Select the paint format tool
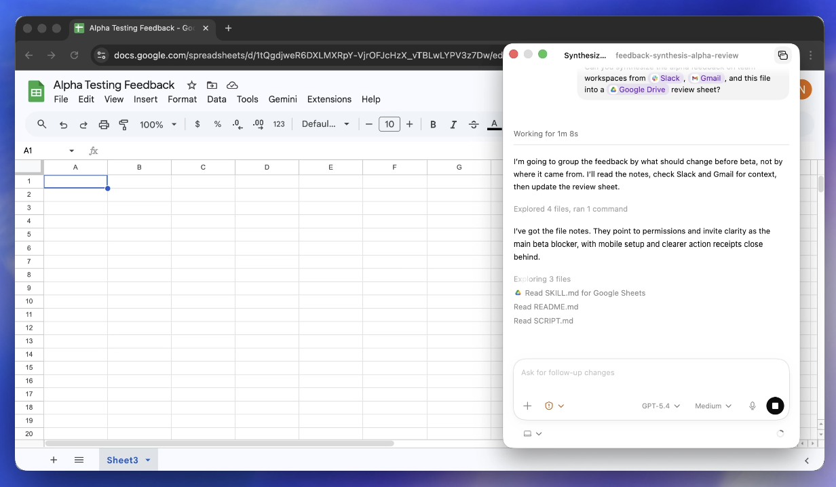Screen dimensions: 836x487 click(x=123, y=124)
